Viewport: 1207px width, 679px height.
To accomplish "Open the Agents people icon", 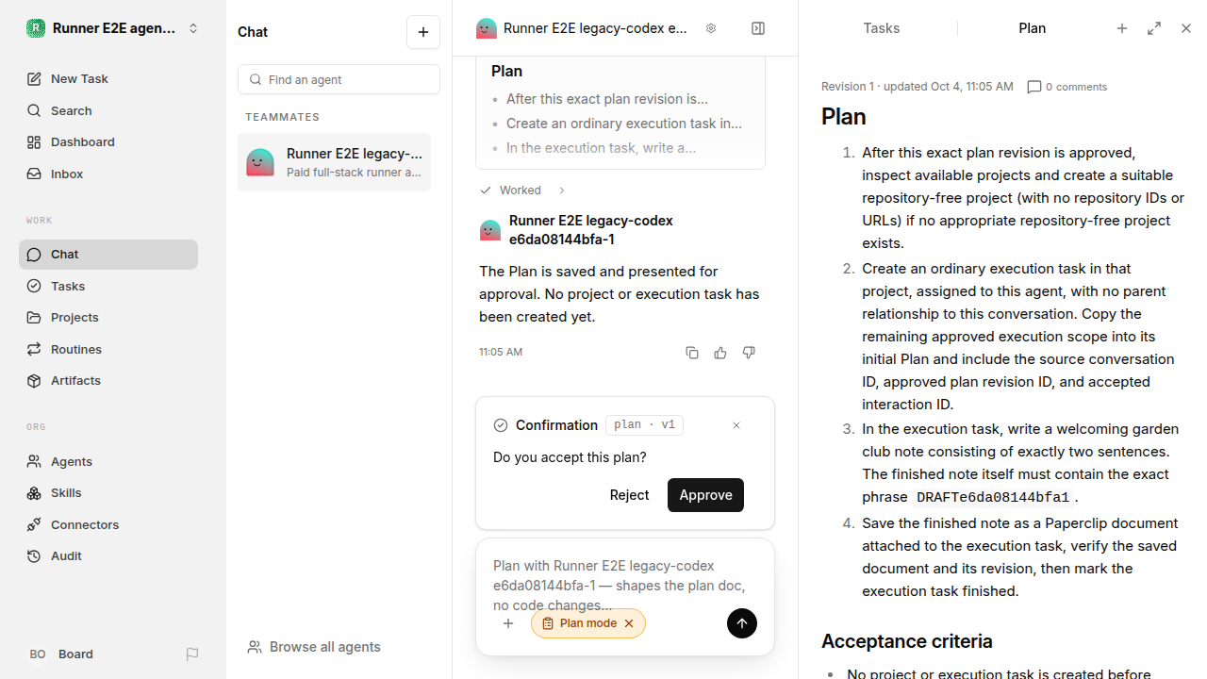I will 34,461.
